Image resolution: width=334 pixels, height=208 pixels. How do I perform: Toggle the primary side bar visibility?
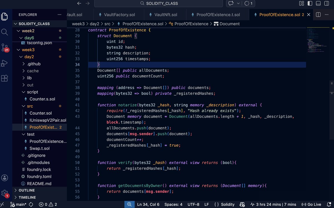click(310, 3)
